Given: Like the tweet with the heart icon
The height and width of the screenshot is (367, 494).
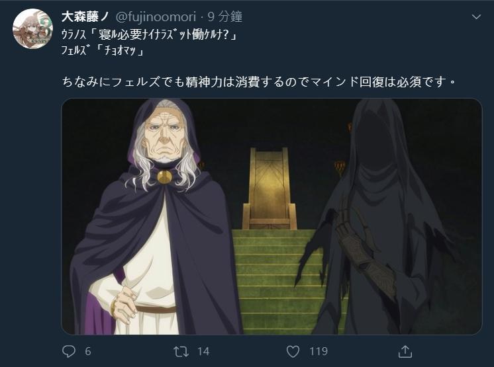Looking at the screenshot, I should (293, 351).
